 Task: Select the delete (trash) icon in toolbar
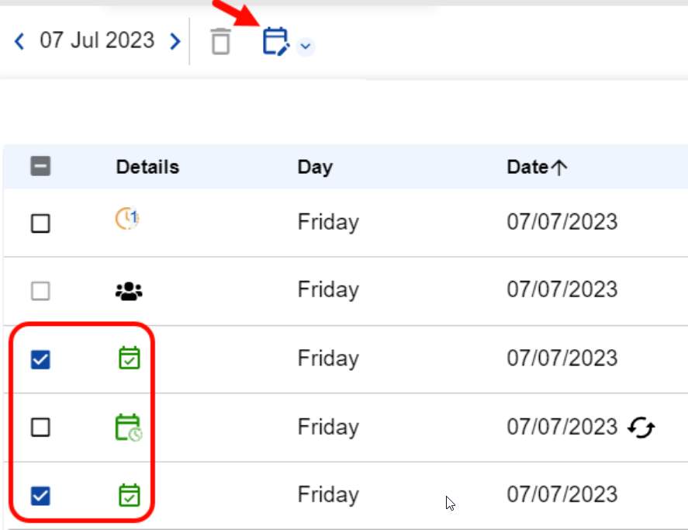pos(220,41)
